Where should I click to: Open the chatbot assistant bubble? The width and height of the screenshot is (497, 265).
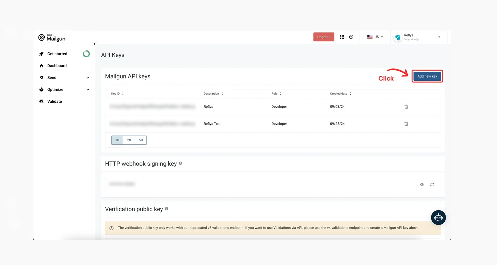click(438, 218)
